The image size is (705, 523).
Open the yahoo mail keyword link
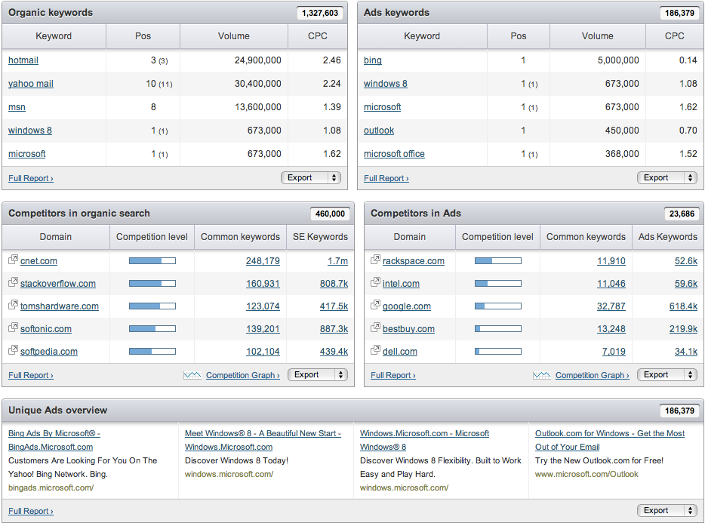click(x=31, y=84)
